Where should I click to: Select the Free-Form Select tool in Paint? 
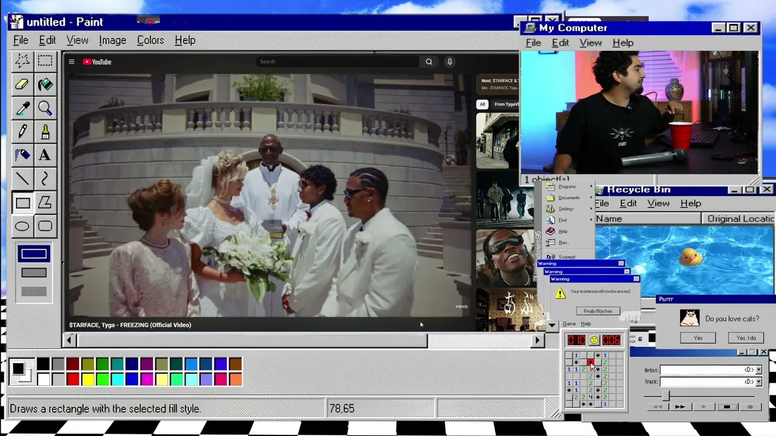click(x=22, y=60)
